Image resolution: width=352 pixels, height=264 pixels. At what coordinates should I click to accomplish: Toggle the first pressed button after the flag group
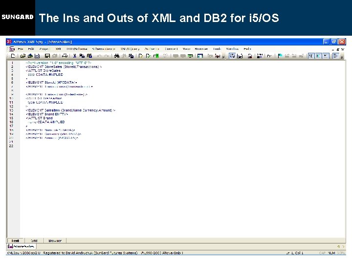pos(311,56)
